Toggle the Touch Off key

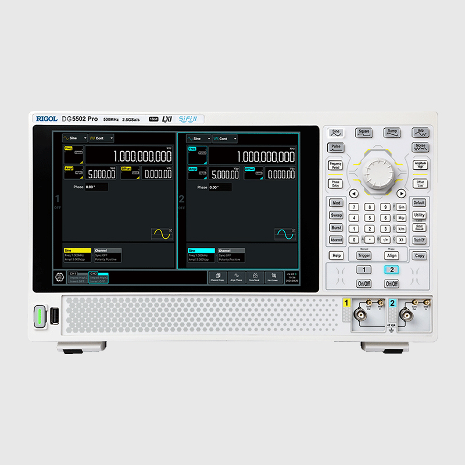(419, 239)
